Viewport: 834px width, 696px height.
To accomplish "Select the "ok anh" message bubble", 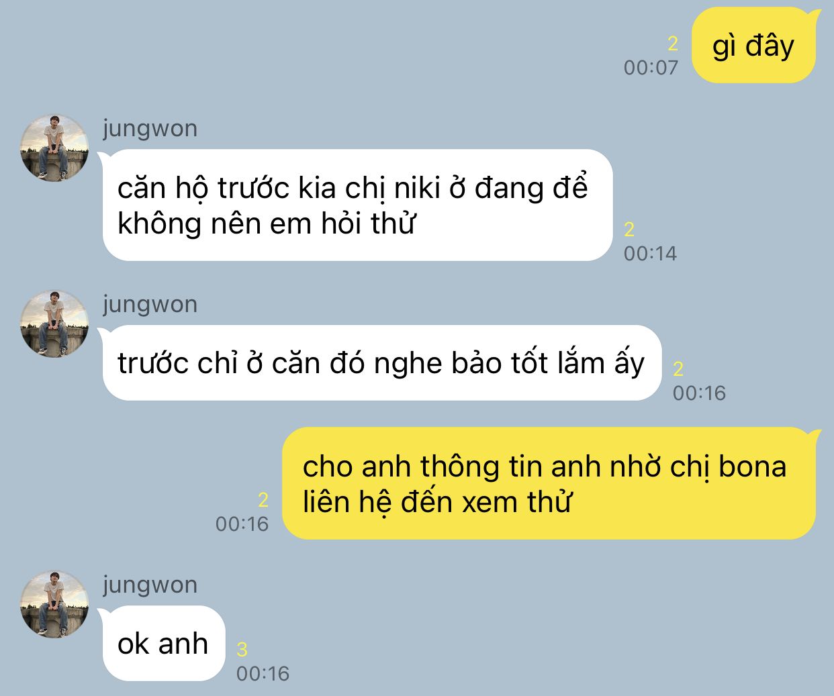I will [163, 643].
